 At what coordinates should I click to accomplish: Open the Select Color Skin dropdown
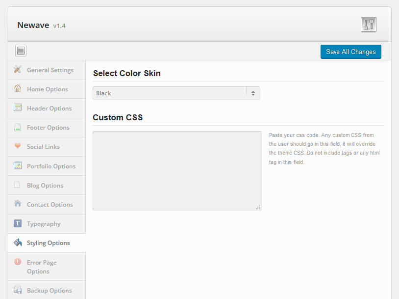pyautogui.click(x=176, y=93)
